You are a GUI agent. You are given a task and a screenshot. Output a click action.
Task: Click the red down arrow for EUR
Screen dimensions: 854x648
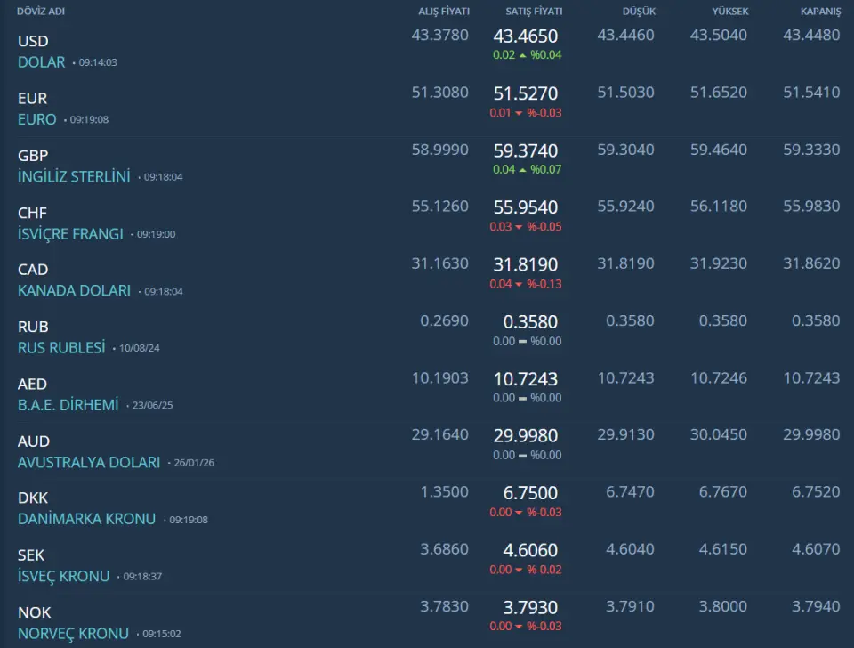point(520,113)
